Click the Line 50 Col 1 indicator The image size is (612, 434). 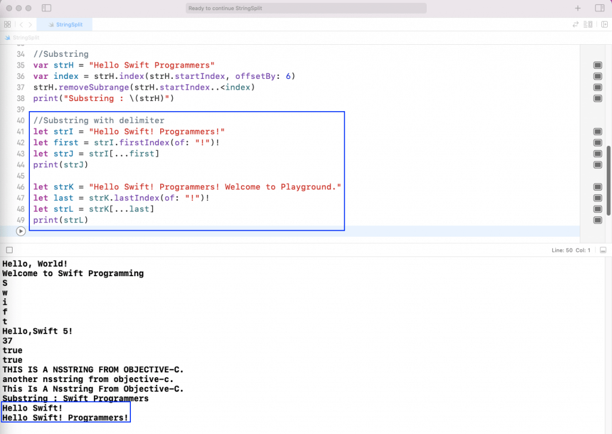[571, 250]
